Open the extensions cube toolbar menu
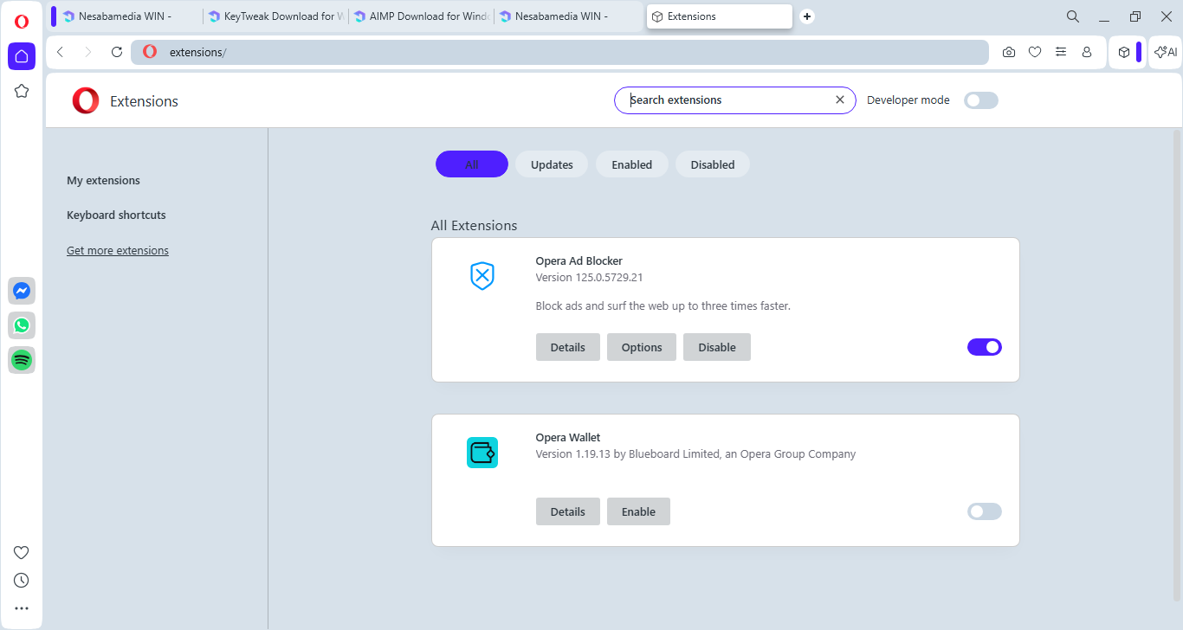The width and height of the screenshot is (1183, 630). click(1123, 52)
